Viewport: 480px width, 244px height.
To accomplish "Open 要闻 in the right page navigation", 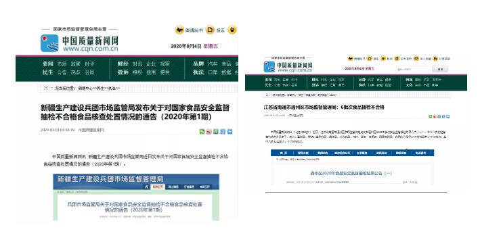I will pyautogui.click(x=268, y=80).
